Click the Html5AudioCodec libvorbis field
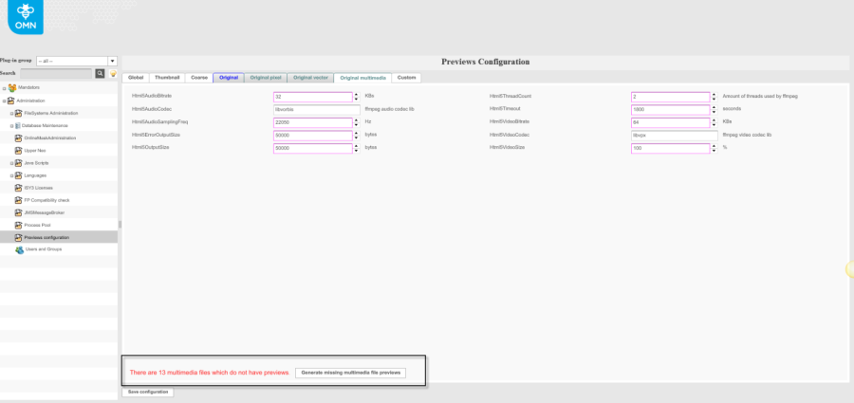This screenshot has width=854, height=403. click(316, 109)
